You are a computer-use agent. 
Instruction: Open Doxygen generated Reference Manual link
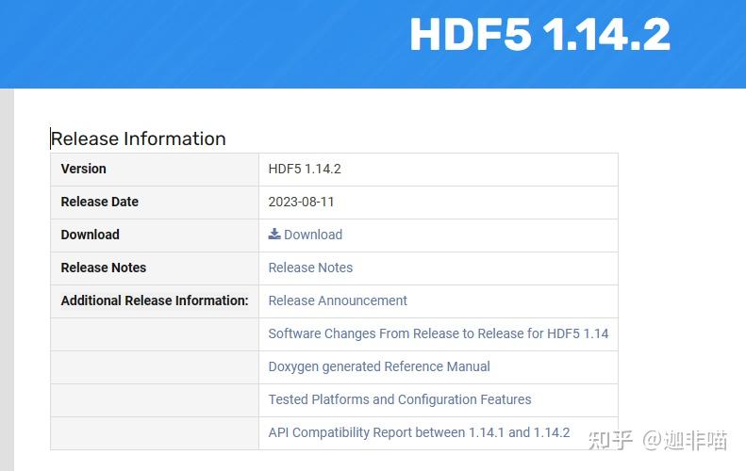click(x=379, y=366)
